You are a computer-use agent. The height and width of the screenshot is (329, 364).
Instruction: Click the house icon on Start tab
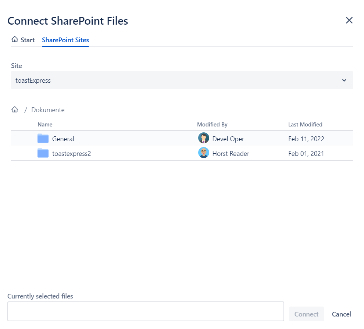15,40
